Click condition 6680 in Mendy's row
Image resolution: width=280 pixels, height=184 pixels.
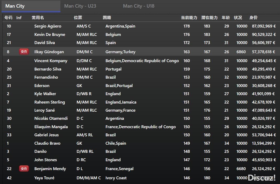pyautogui.click(x=241, y=169)
